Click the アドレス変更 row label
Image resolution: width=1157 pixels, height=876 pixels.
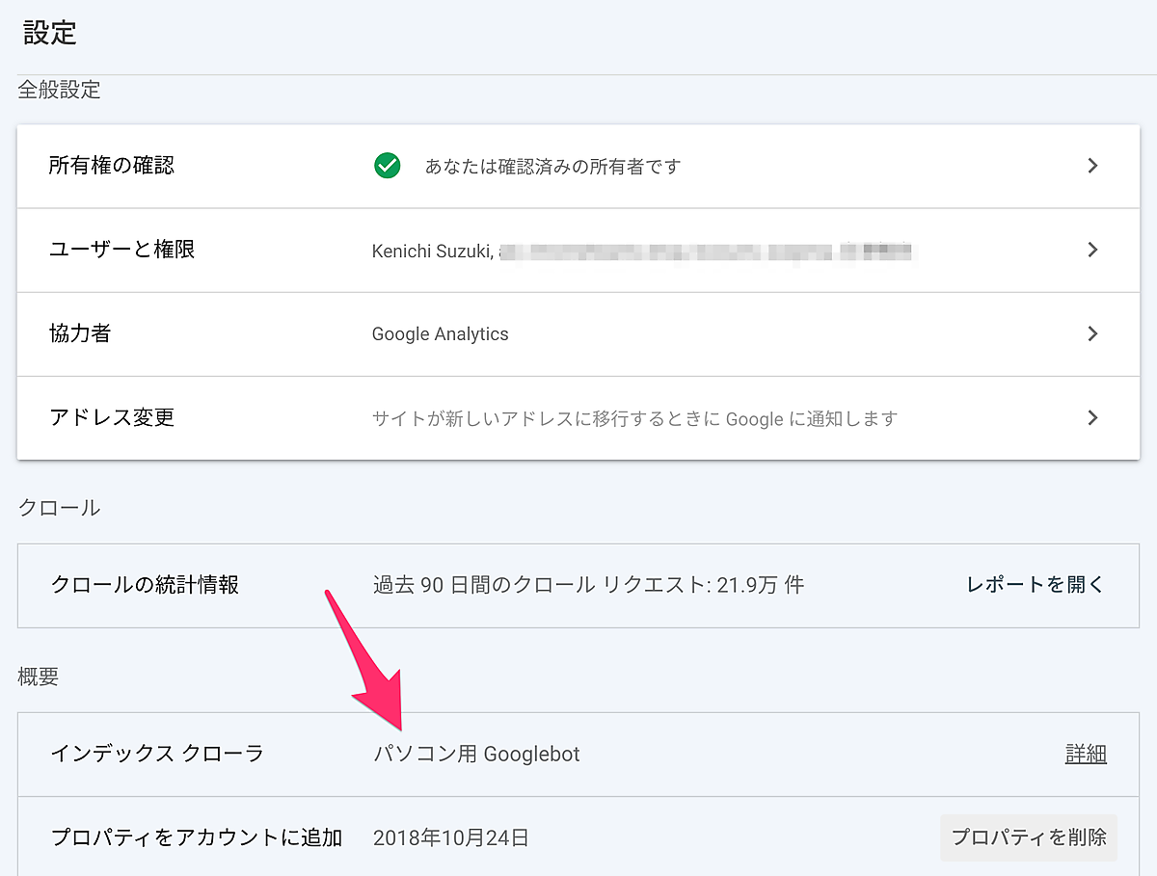click(x=112, y=417)
